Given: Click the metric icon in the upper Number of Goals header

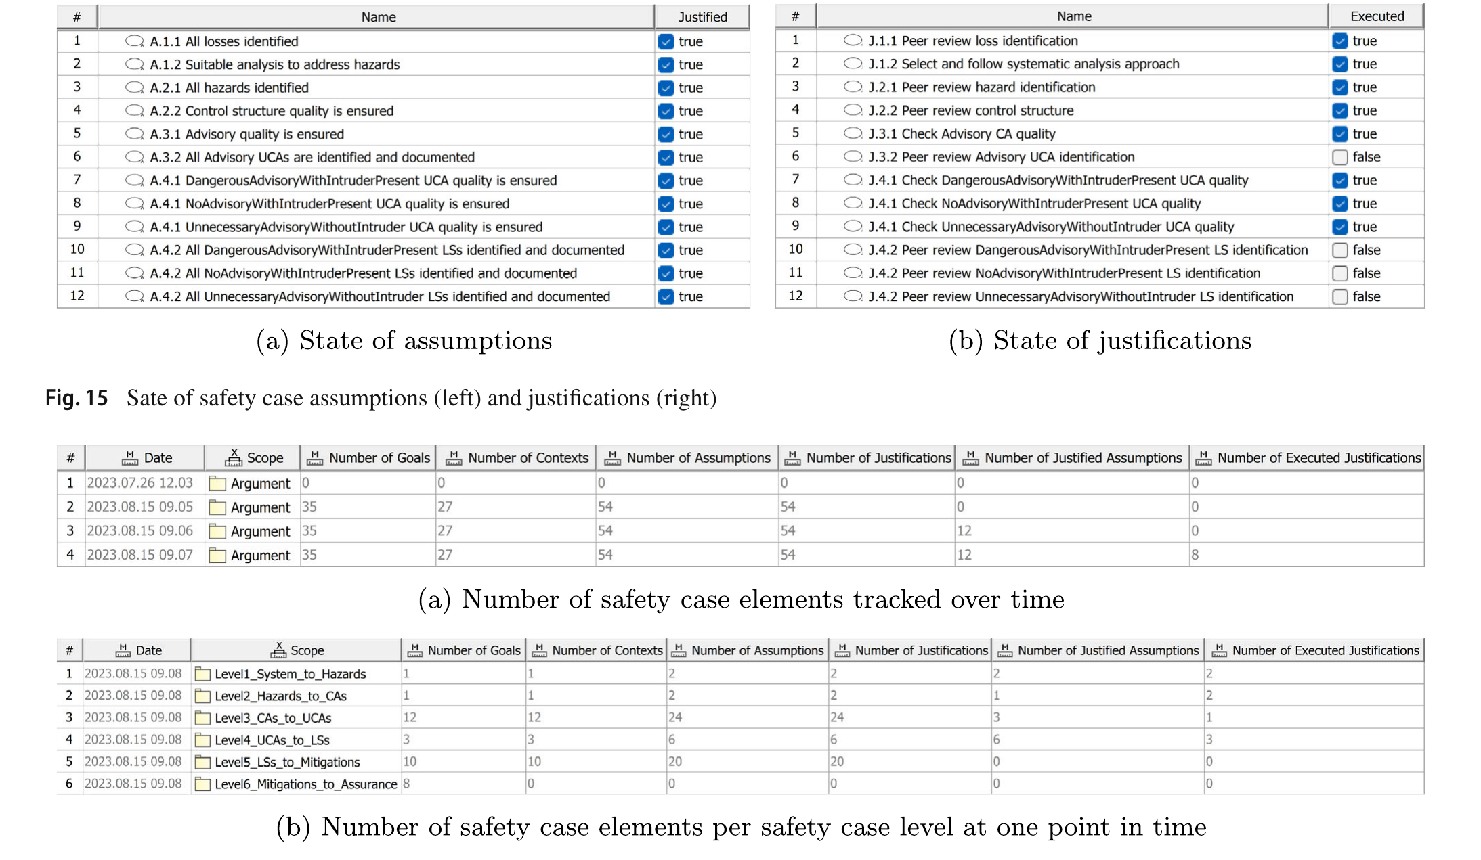Looking at the screenshot, I should 315,458.
